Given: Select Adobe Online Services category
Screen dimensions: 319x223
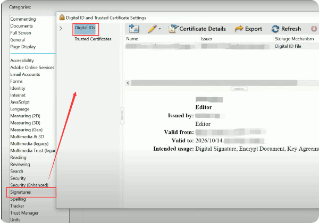Looking at the screenshot, I should tap(32, 67).
